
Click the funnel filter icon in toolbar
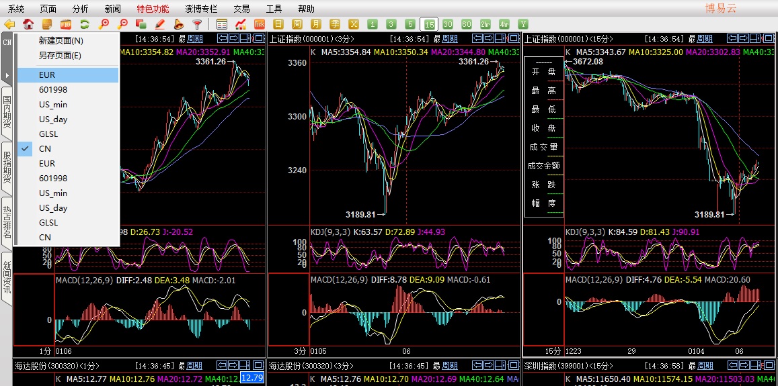click(x=198, y=23)
